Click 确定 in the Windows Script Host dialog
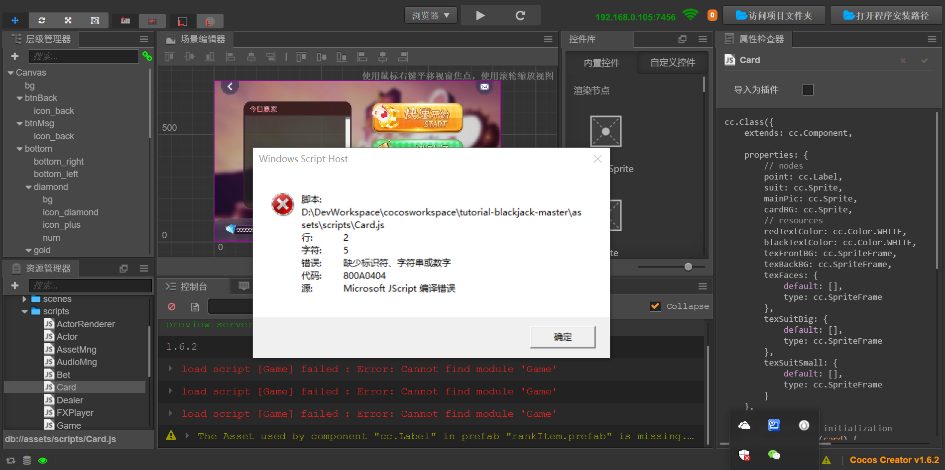 563,337
